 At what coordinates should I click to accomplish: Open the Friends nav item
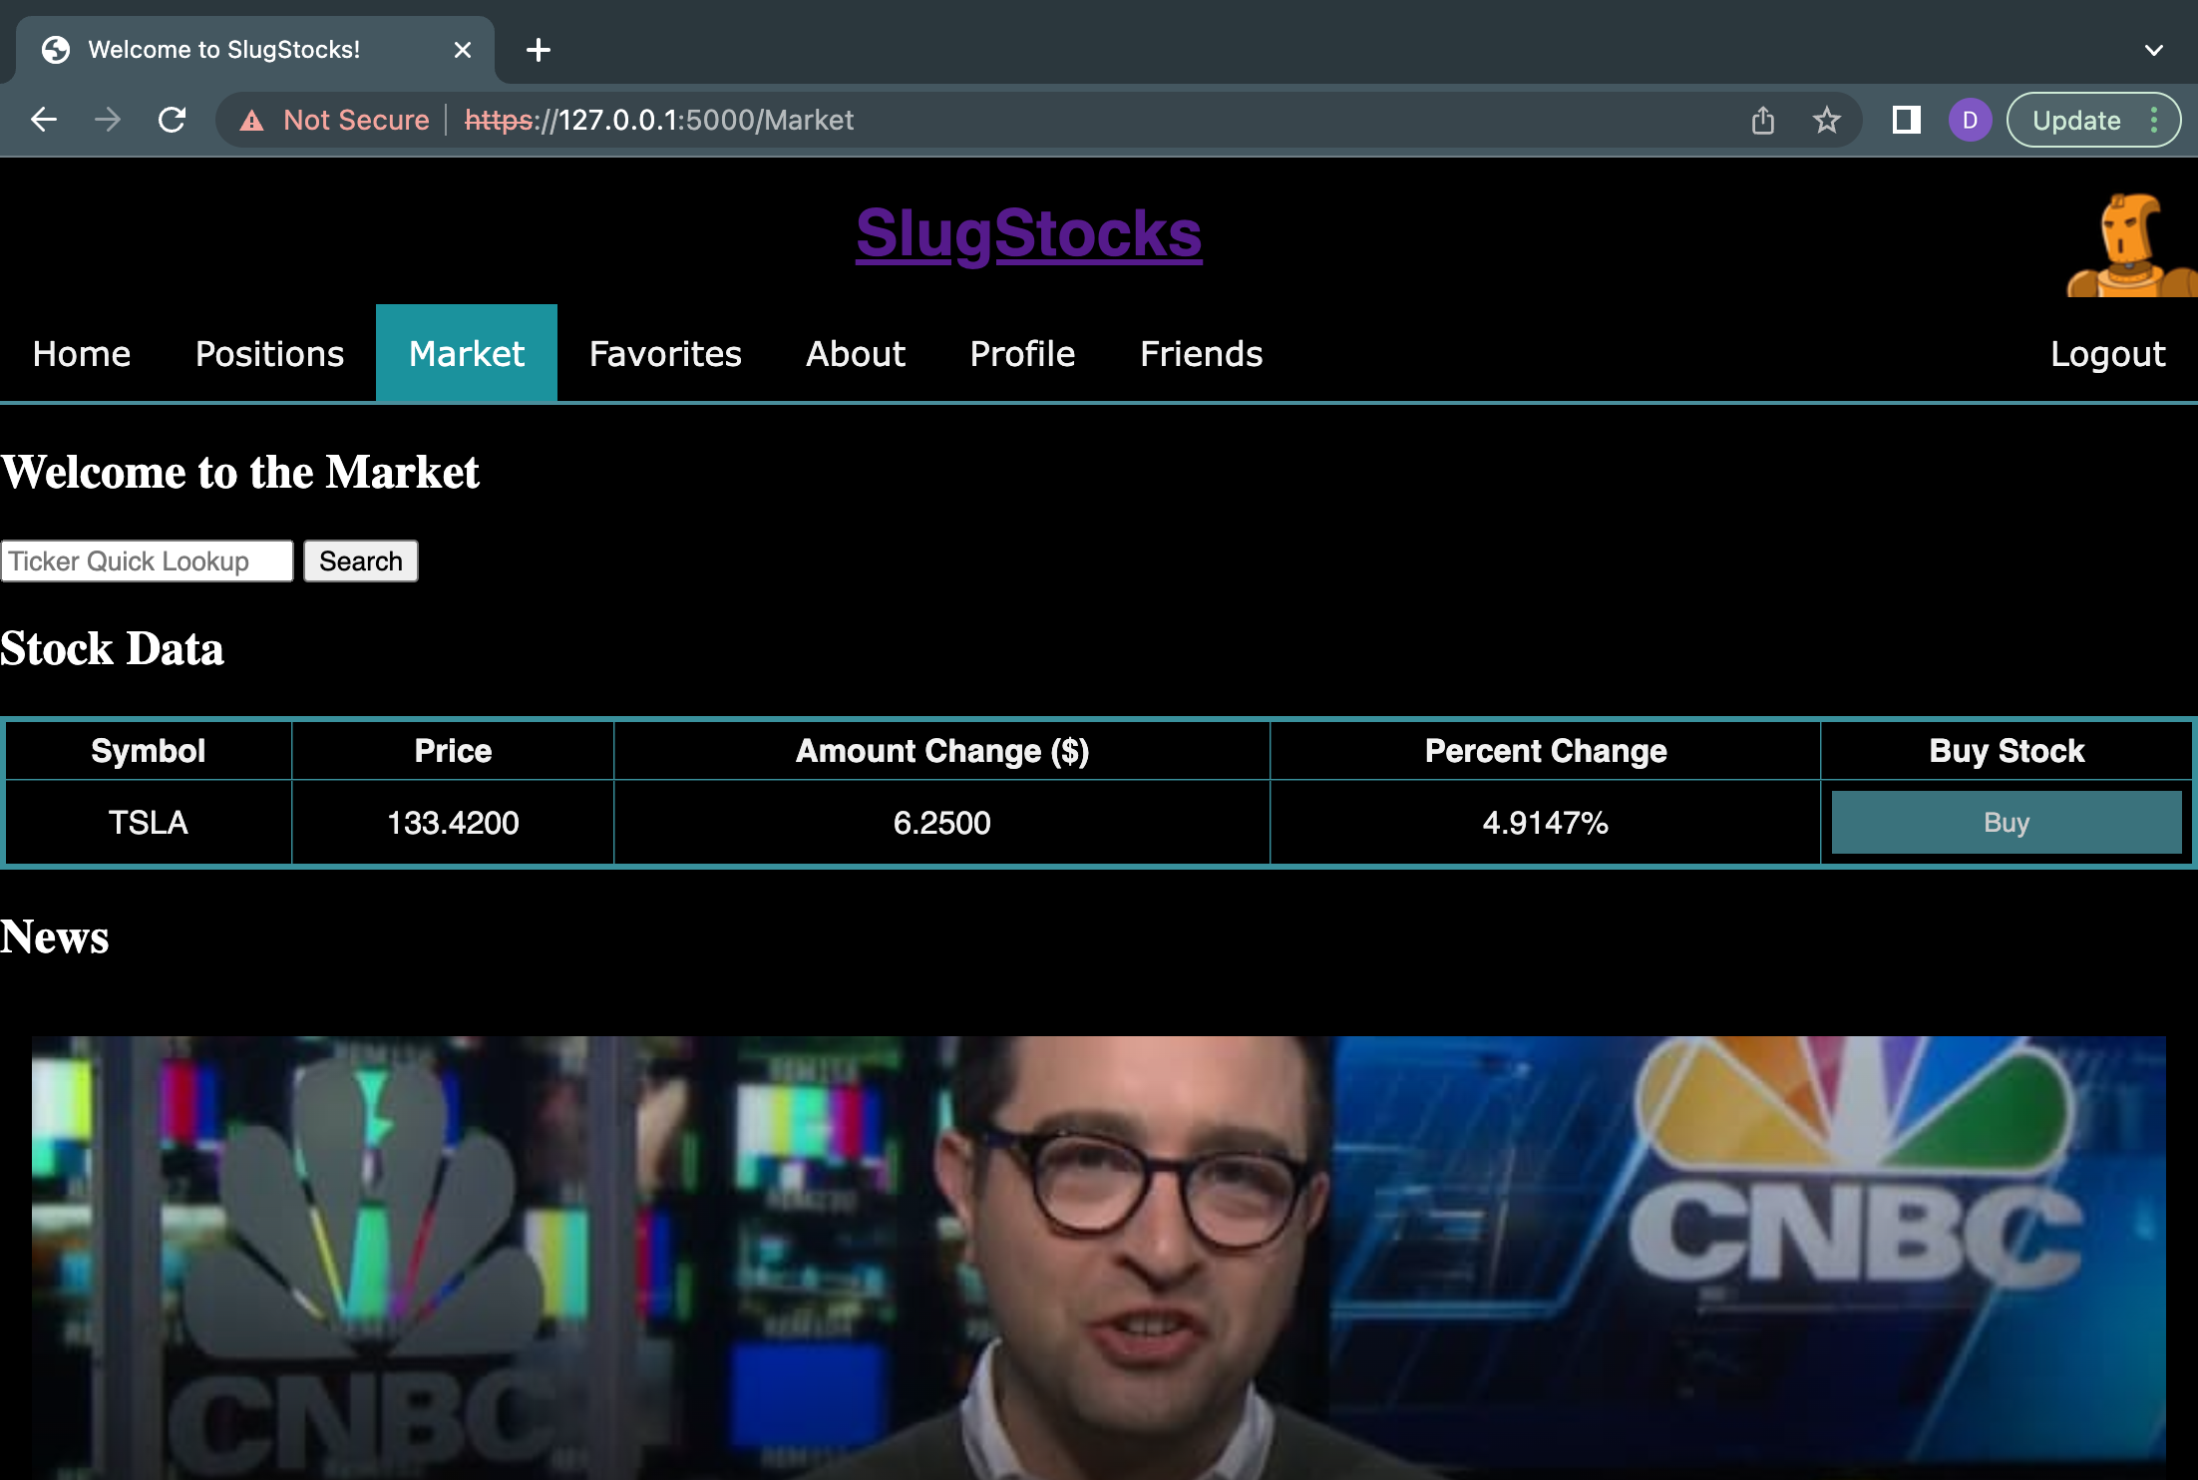1201,354
